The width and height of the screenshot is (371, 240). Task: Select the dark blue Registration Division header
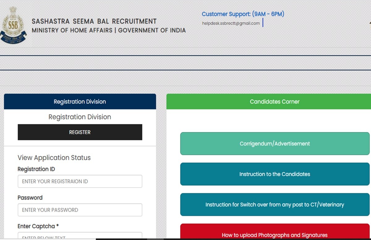tap(80, 101)
